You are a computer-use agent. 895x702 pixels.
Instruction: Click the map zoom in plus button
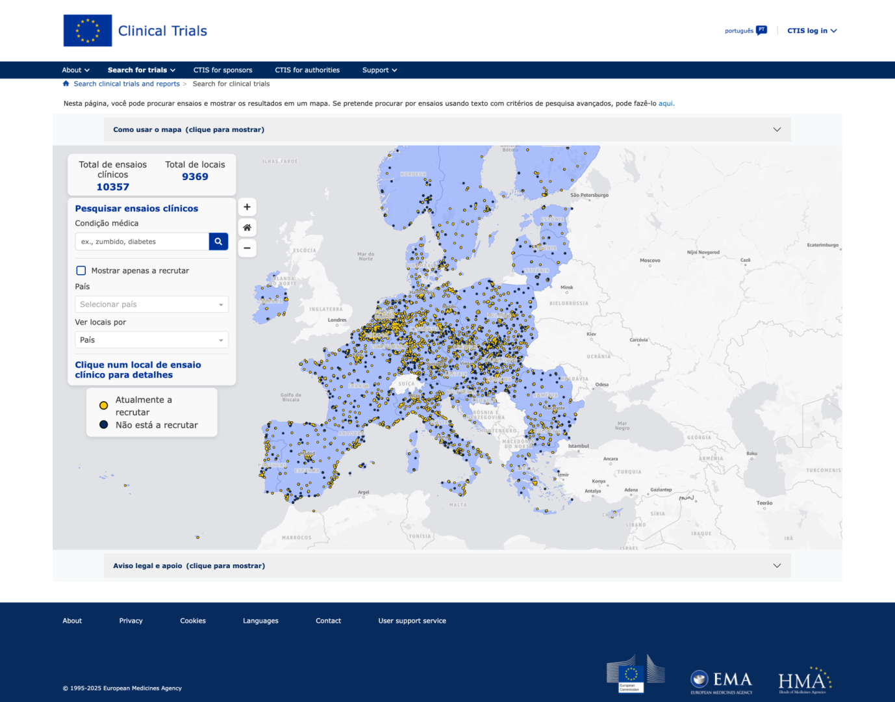(x=247, y=207)
